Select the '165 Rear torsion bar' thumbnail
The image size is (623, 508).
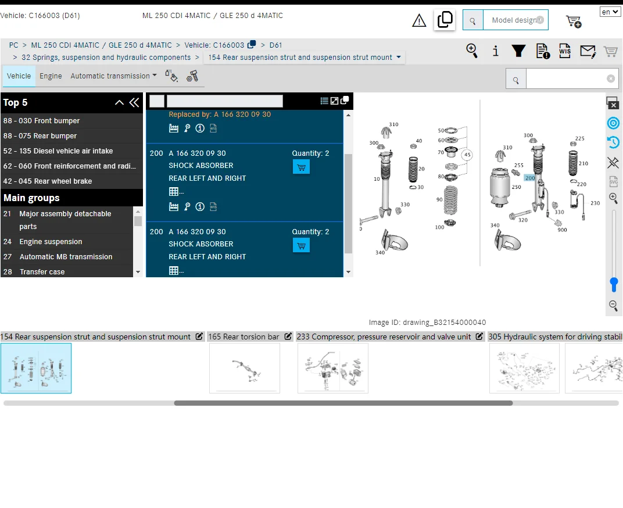244,368
